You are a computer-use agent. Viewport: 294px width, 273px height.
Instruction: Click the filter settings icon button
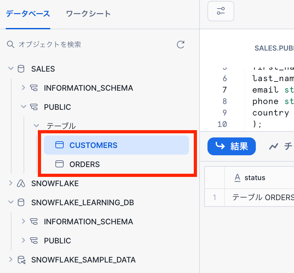221,11
